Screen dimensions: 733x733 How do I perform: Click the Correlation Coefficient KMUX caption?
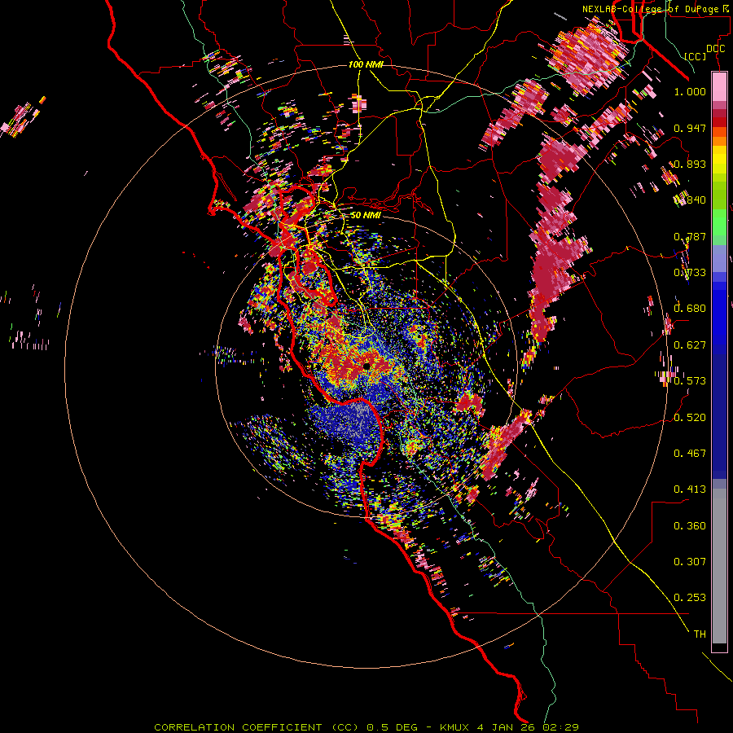[366, 727]
